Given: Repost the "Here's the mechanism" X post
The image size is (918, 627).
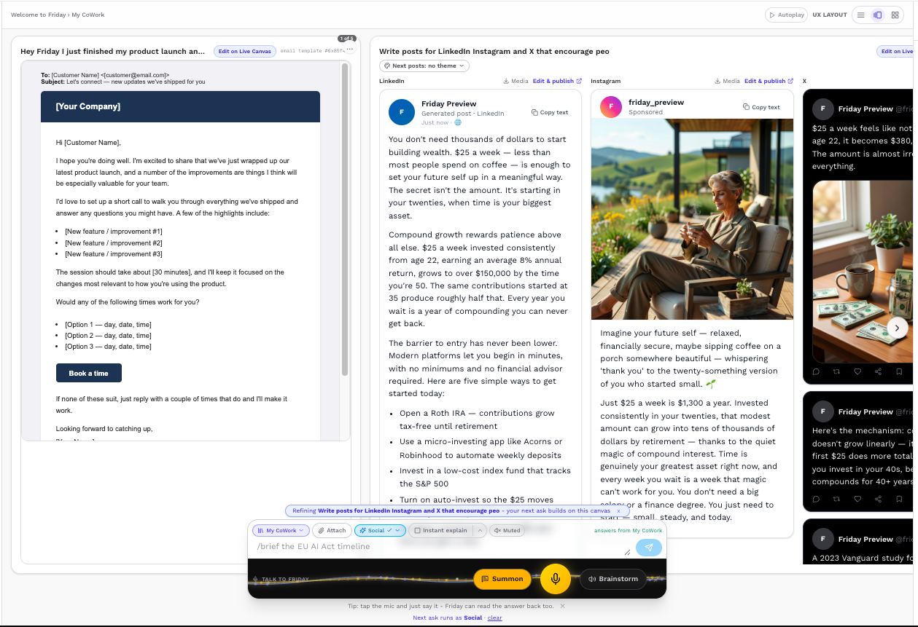Looking at the screenshot, I should [x=836, y=499].
